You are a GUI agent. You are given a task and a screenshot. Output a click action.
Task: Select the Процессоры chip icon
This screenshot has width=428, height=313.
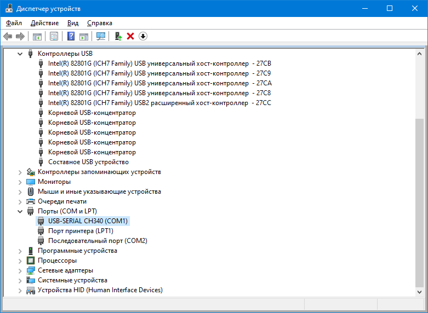point(31,260)
